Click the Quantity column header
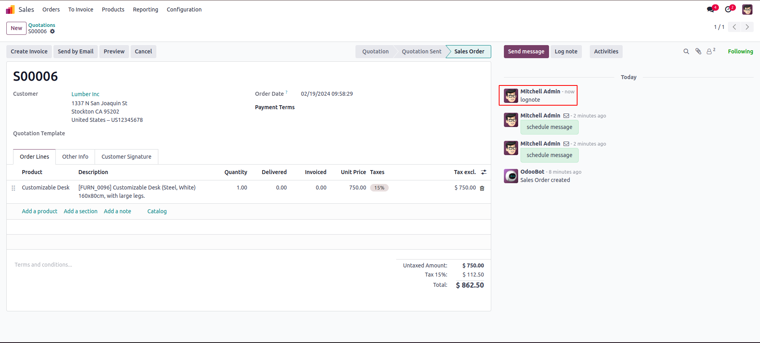The width and height of the screenshot is (760, 343). click(236, 172)
